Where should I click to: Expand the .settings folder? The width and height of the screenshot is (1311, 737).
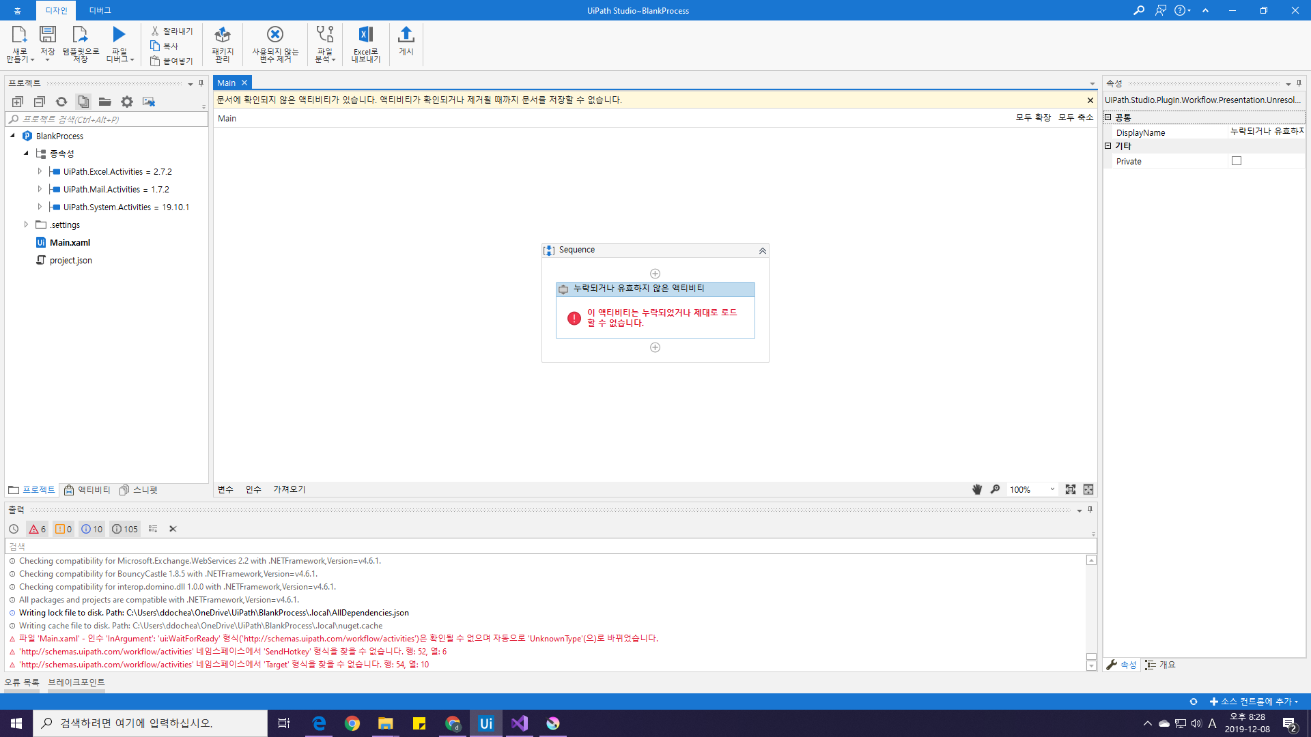tap(26, 225)
